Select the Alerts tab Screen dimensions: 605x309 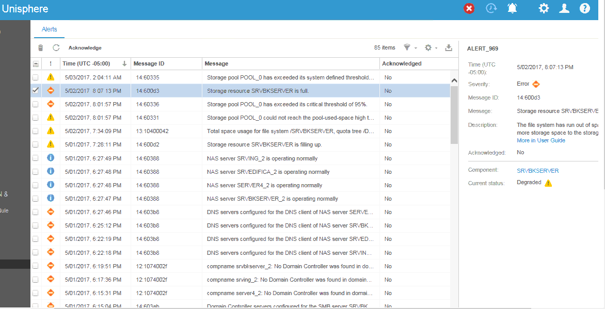point(50,29)
